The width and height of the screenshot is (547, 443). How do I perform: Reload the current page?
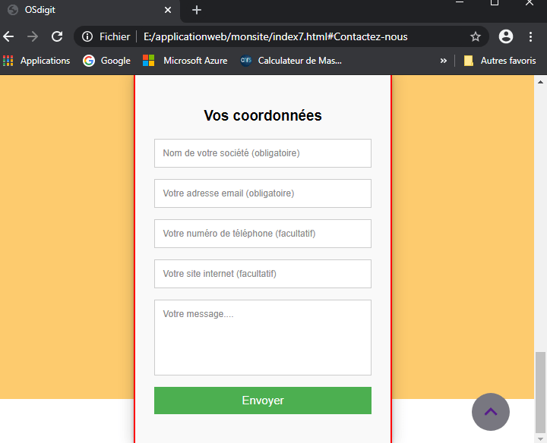57,36
